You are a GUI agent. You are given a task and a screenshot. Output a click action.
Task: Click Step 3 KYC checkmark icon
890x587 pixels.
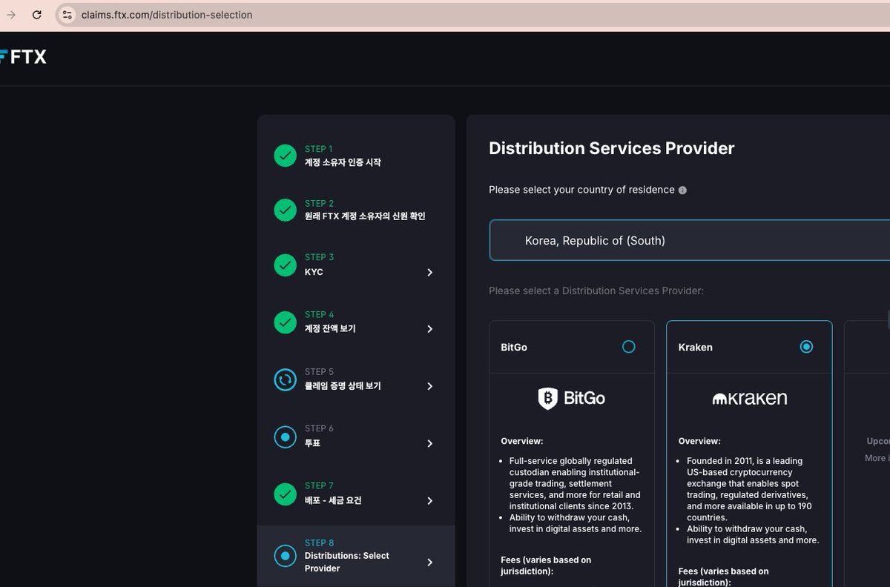(285, 265)
